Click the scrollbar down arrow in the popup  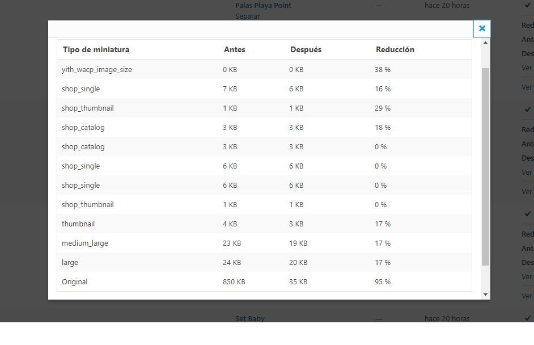click(x=485, y=294)
